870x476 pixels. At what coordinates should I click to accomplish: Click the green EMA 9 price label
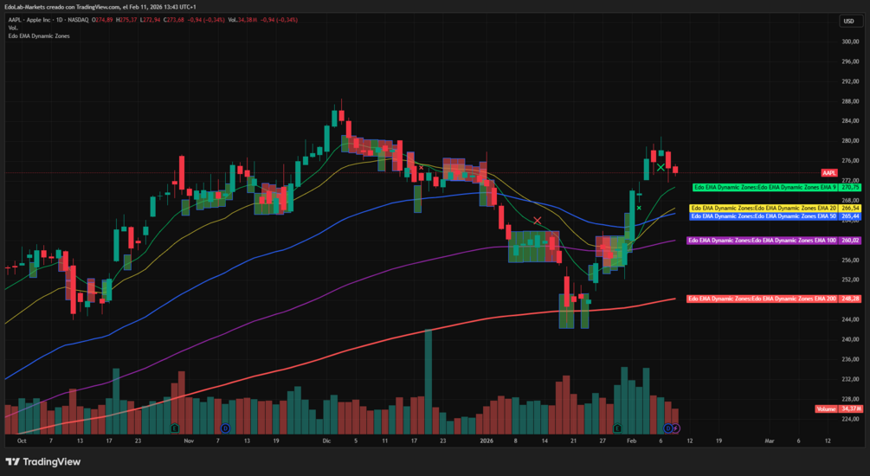777,188
